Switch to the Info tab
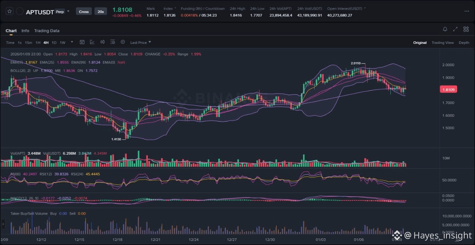This screenshot has width=475, height=245. (x=25, y=31)
